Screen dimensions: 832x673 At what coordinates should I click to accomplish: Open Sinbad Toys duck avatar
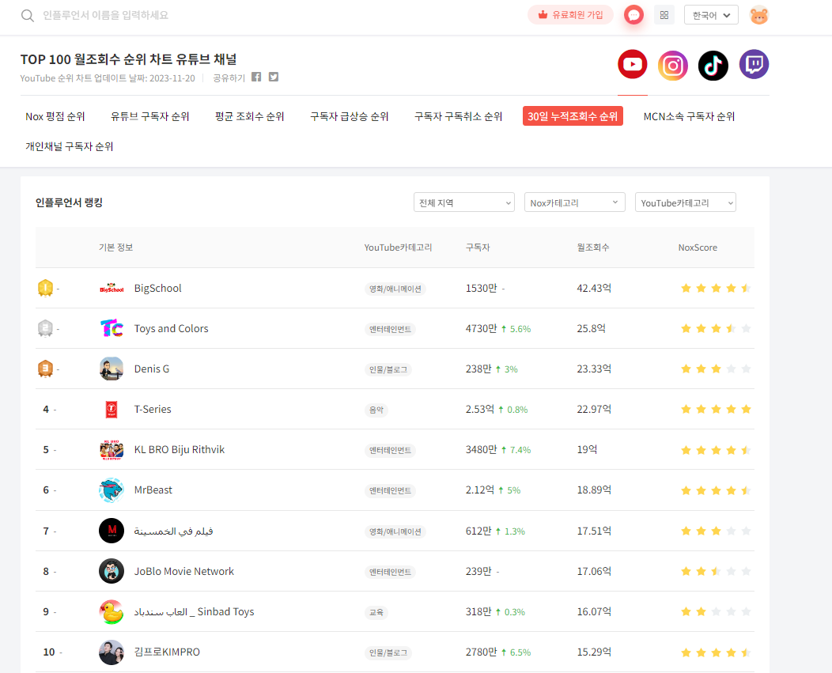click(112, 611)
